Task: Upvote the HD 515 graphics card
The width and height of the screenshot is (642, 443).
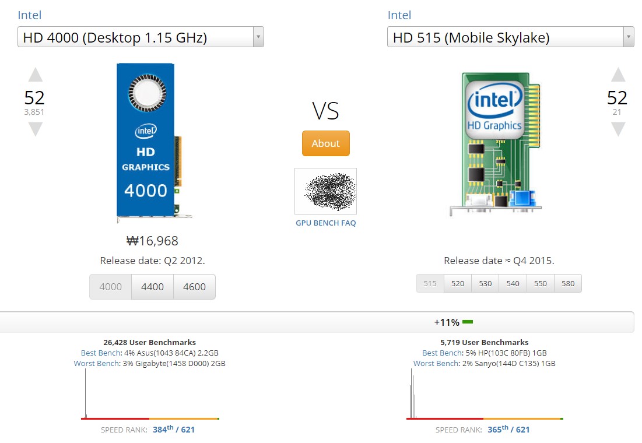Action: coord(618,75)
